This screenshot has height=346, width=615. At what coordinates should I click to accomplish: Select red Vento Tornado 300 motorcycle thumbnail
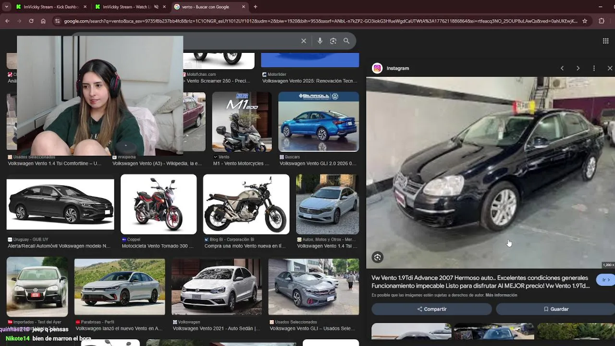pyautogui.click(x=159, y=204)
